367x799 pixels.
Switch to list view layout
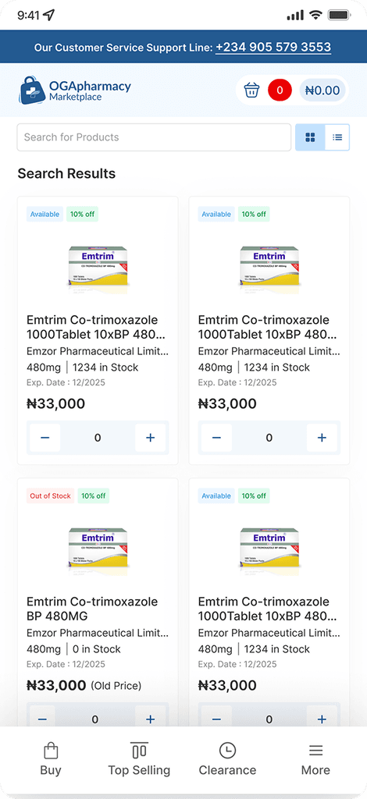(x=337, y=137)
